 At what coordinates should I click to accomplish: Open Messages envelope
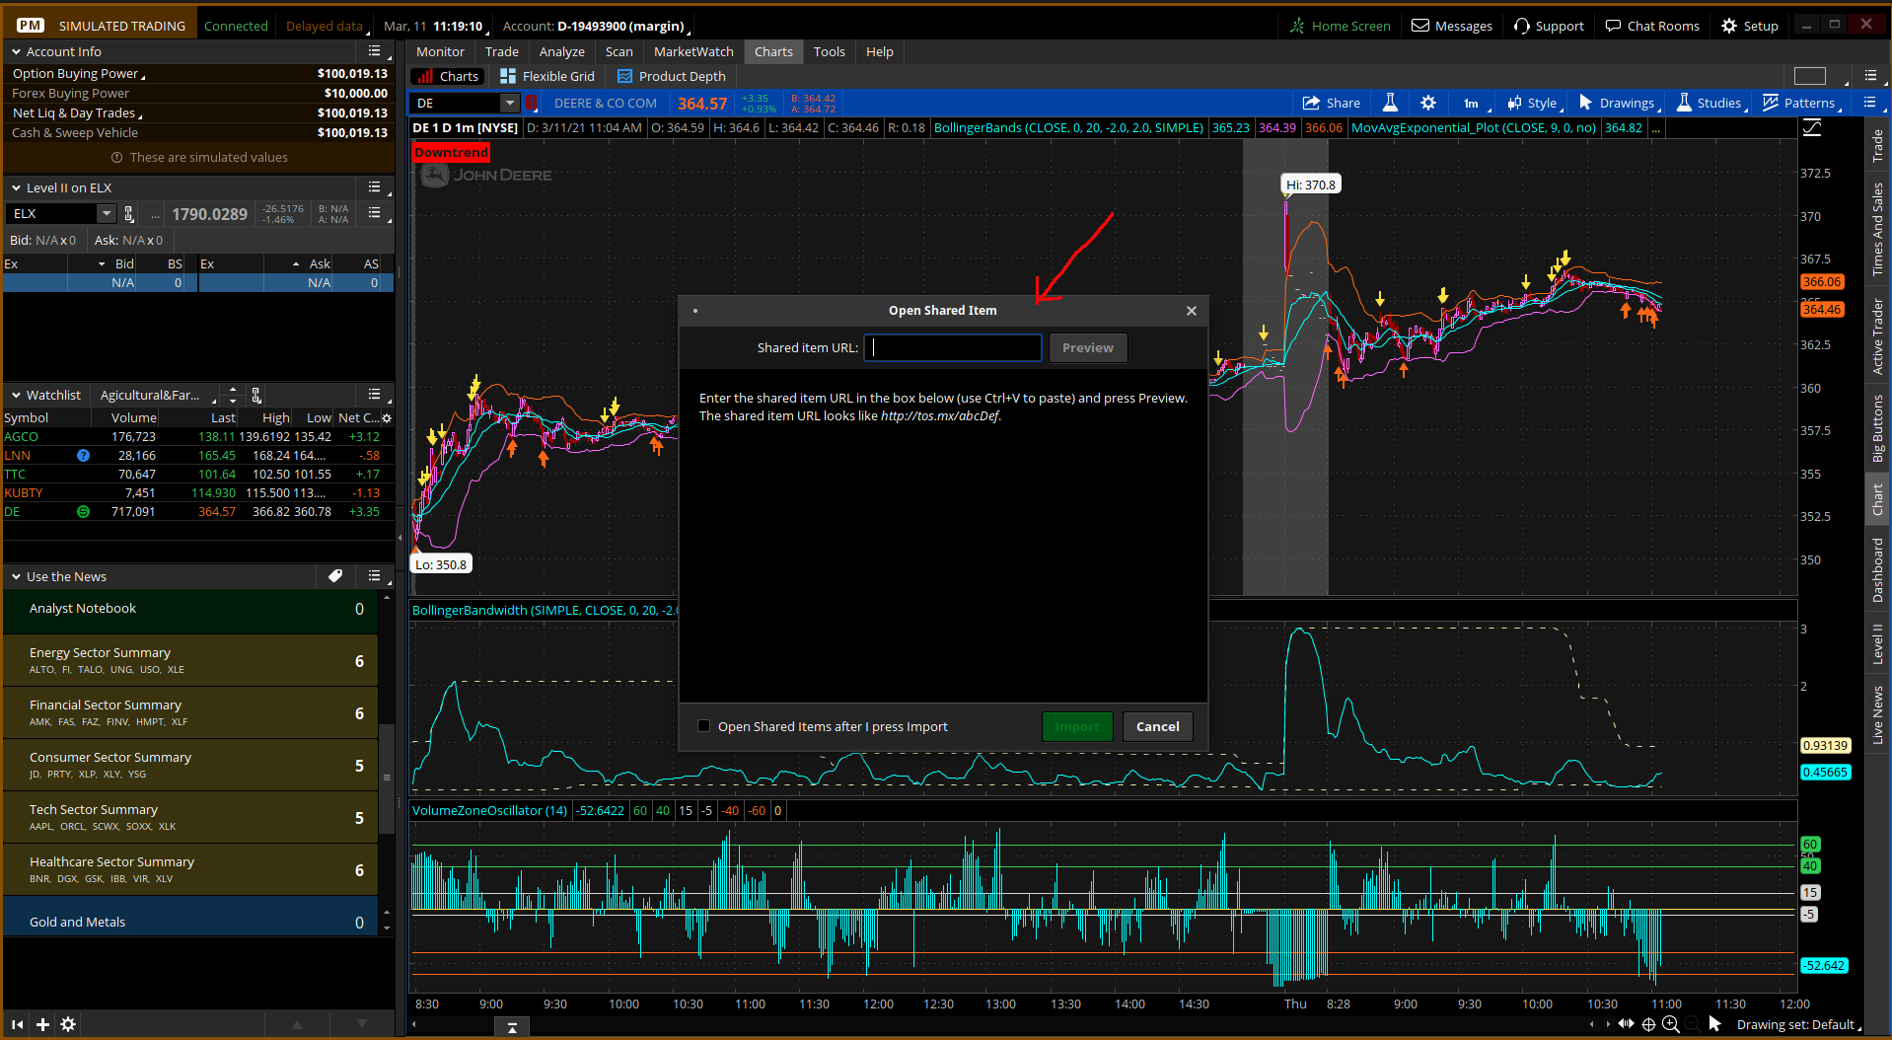tap(1452, 26)
